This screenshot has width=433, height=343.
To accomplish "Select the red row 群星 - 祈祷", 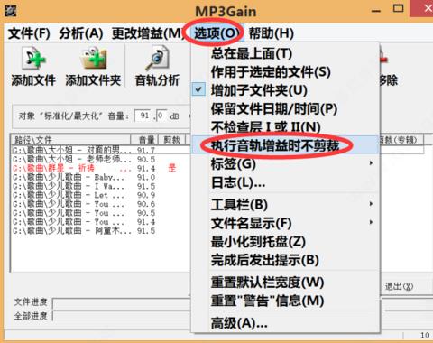I will (101, 168).
